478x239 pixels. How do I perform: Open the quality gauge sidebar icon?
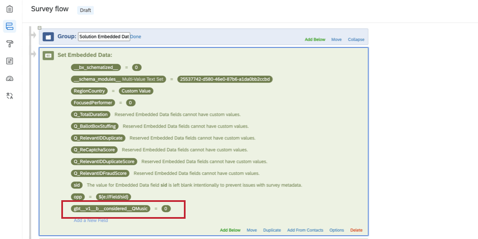tap(10, 79)
